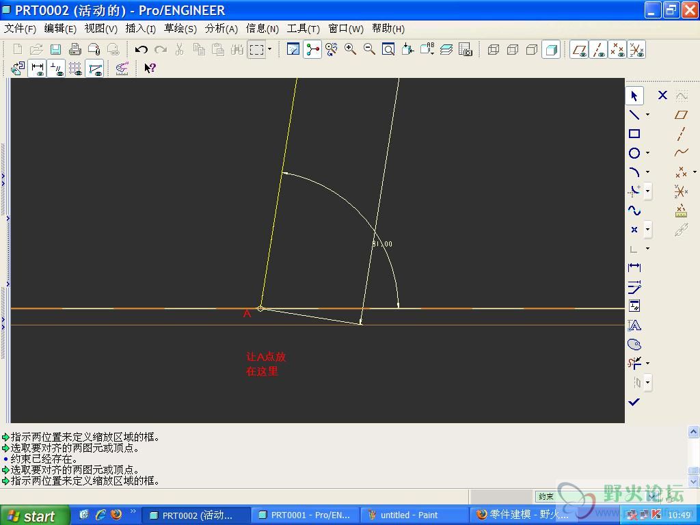Click the Undo arrow icon
The image size is (700, 525).
(142, 49)
